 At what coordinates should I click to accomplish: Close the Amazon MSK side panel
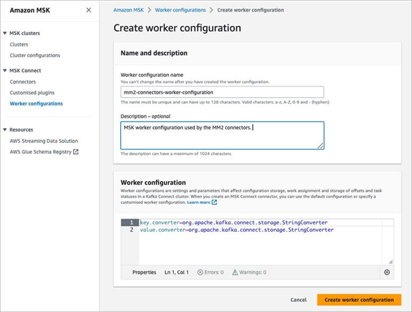coord(89,10)
